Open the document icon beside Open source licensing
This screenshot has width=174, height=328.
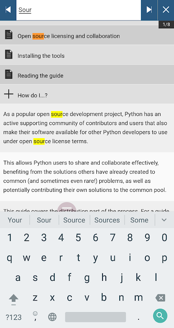9,35
